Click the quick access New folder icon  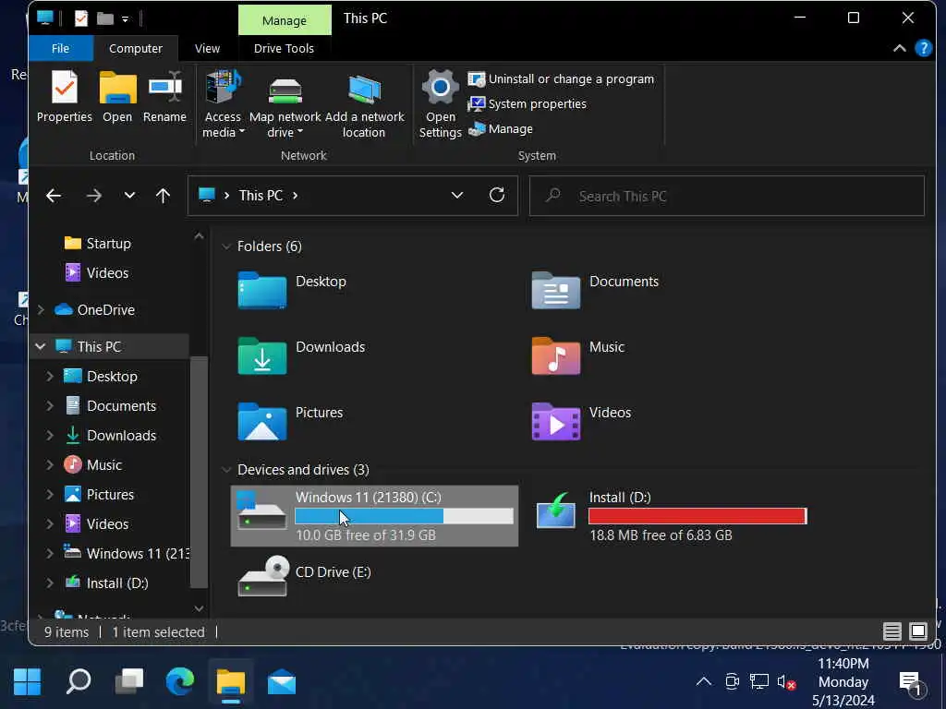105,18
